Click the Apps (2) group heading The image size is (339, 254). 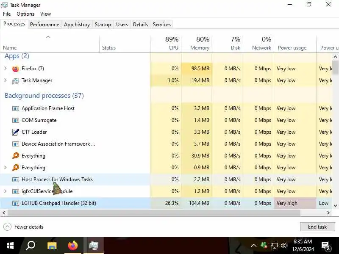[17, 56]
